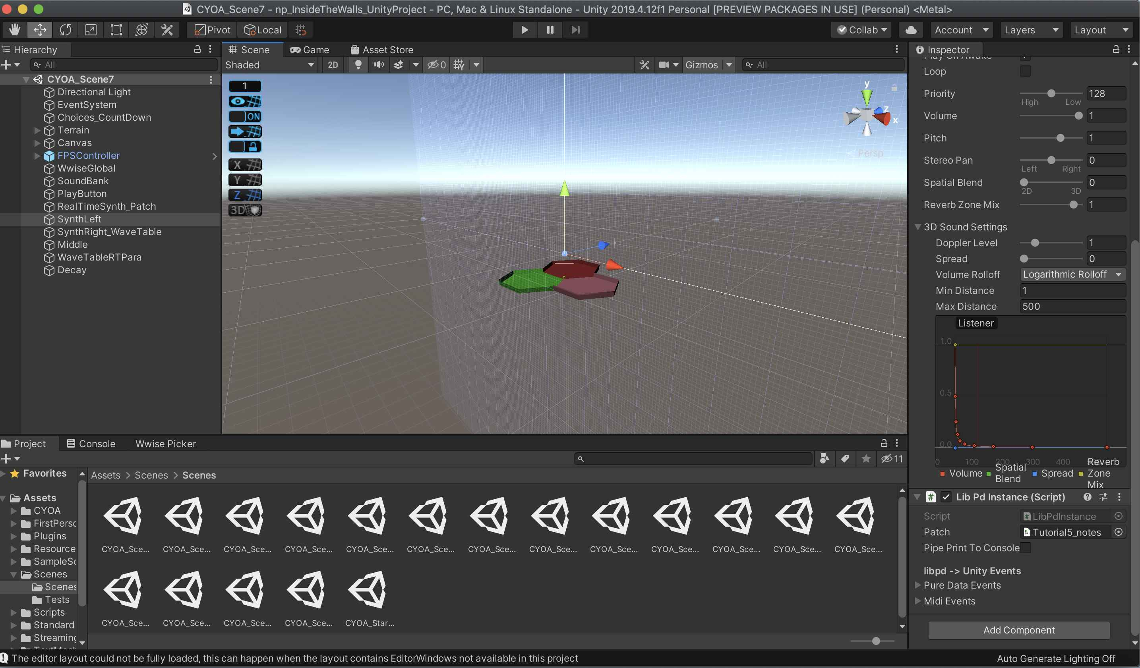Toggle Local handle rotation

[263, 30]
